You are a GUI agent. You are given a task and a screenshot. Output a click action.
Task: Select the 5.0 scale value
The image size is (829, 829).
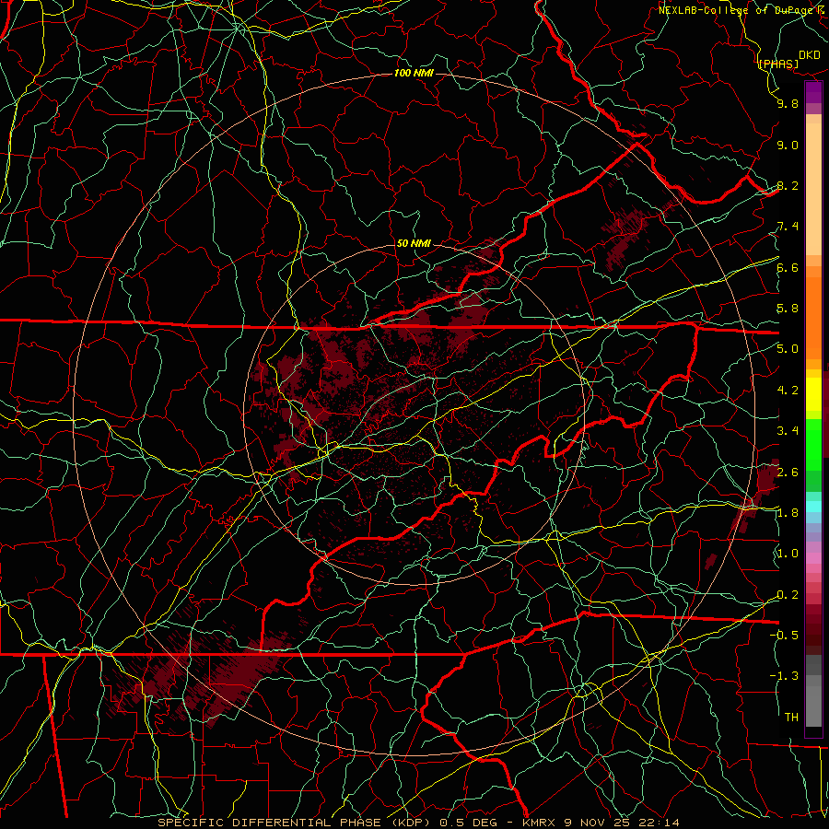pyautogui.click(x=788, y=349)
